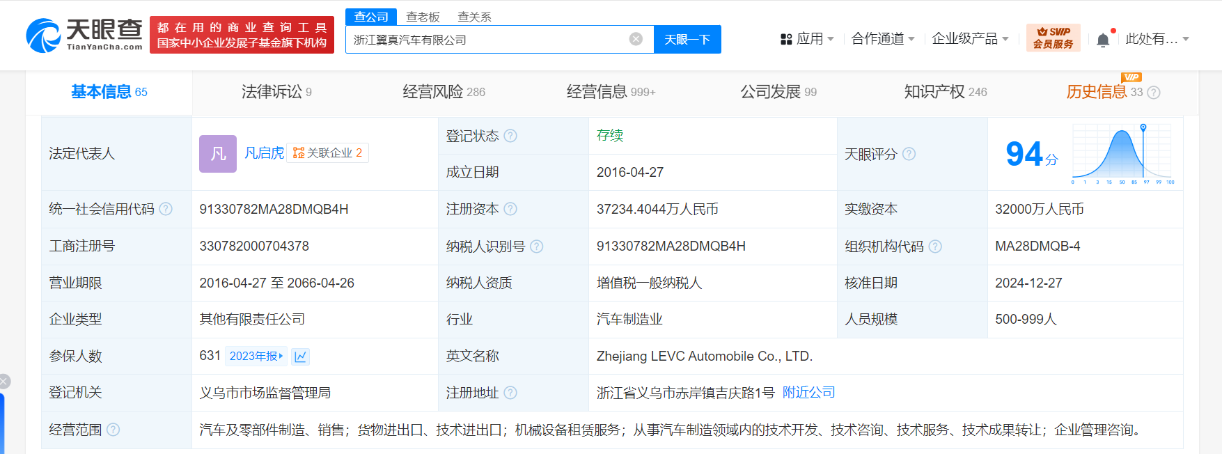
Task: Open the SVIP 会员服务 badge
Action: point(1053,38)
